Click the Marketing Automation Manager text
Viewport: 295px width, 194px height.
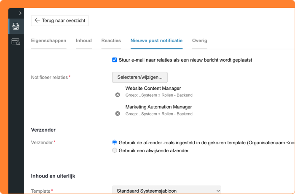158,107
